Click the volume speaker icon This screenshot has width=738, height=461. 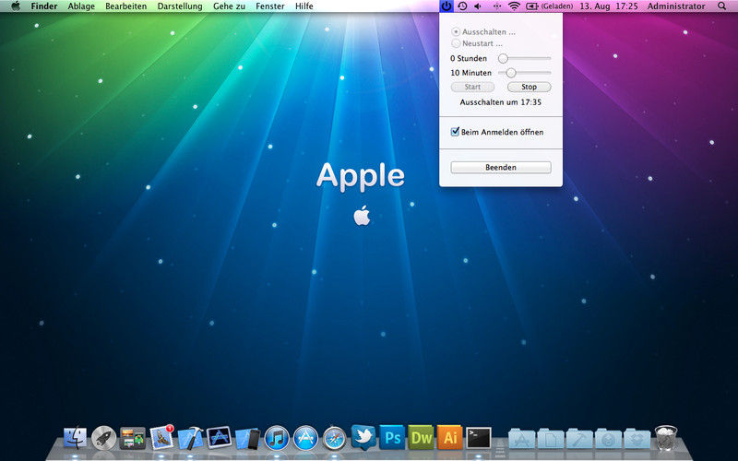pos(478,6)
